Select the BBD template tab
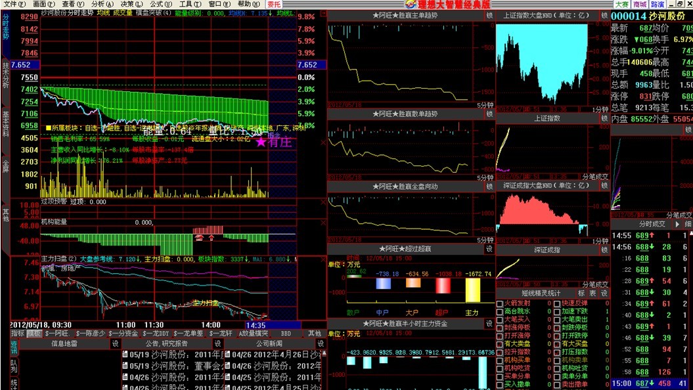The height and width of the screenshot is (390, 693). tap(286, 334)
